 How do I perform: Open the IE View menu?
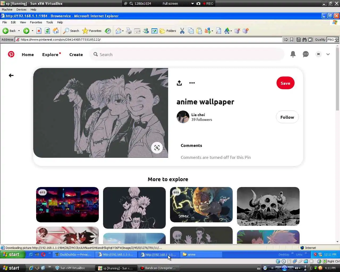tap(23, 22)
